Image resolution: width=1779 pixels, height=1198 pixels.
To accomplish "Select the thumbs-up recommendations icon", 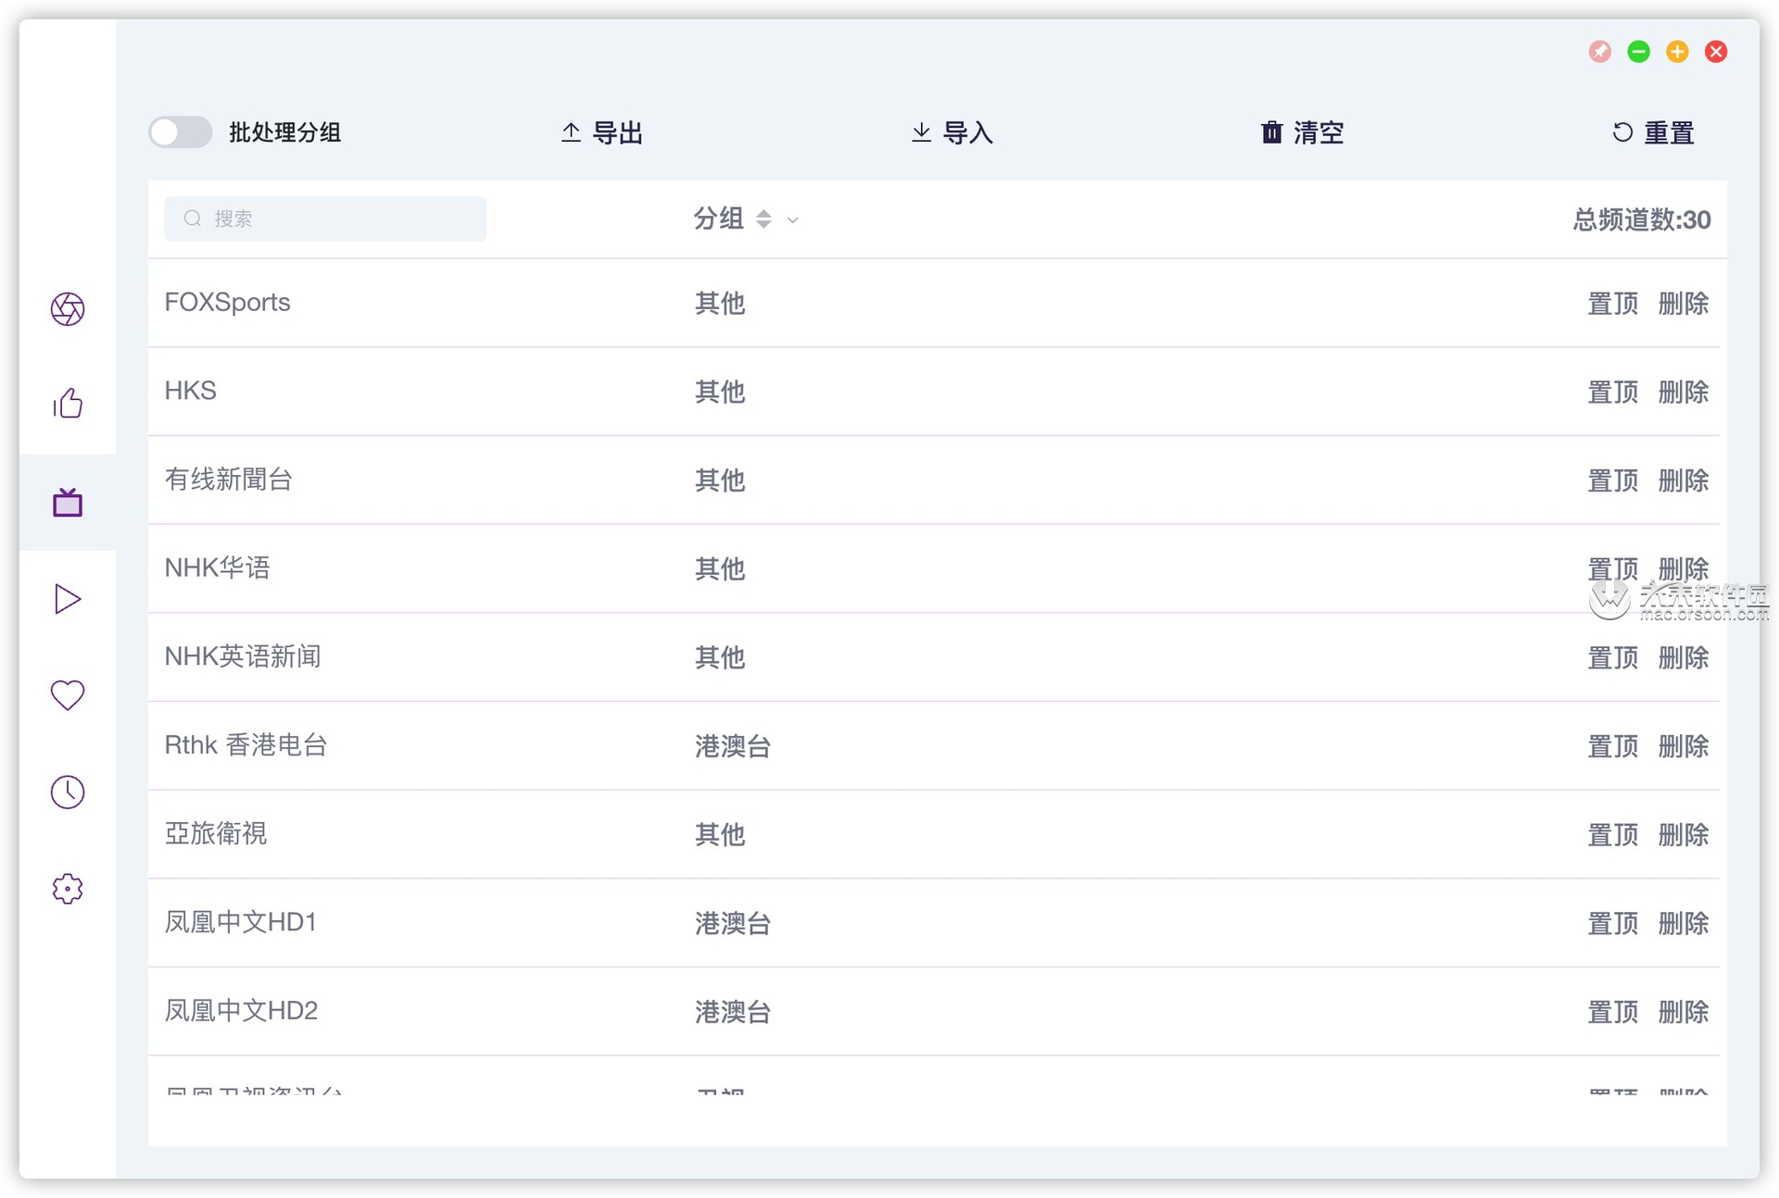I will pos(67,405).
